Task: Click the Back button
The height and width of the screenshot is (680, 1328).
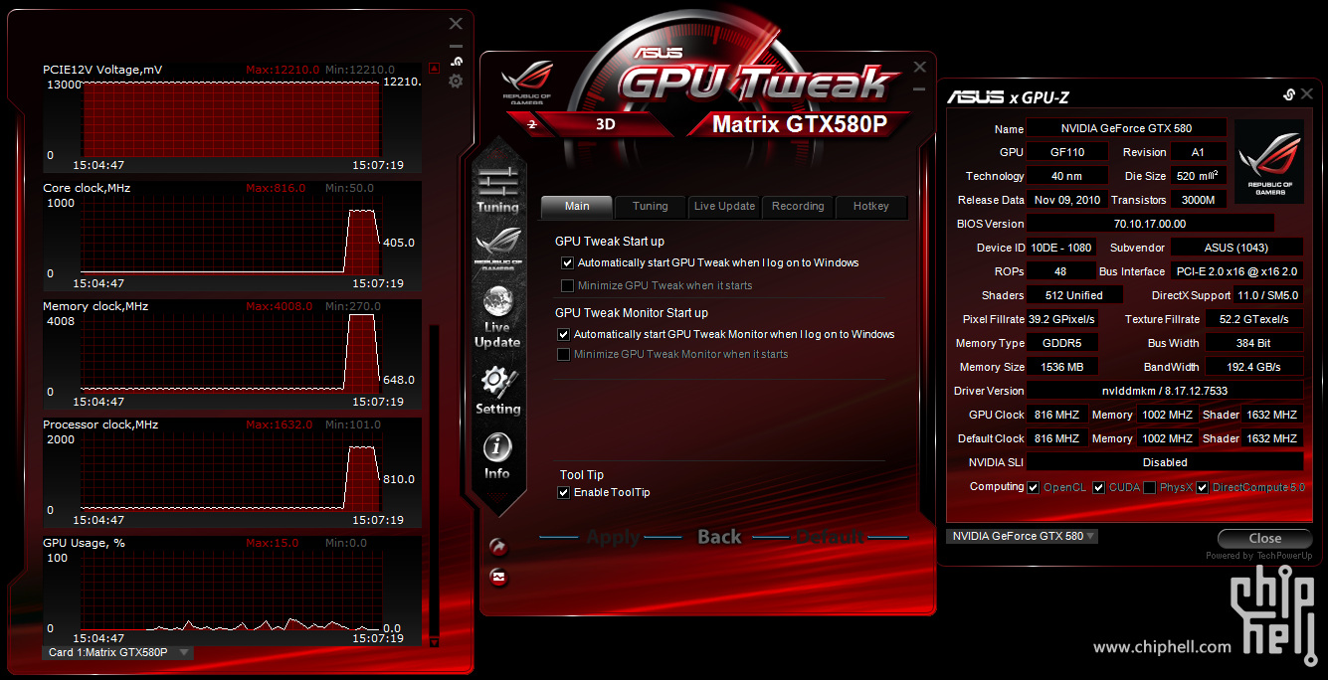Action: coord(719,537)
